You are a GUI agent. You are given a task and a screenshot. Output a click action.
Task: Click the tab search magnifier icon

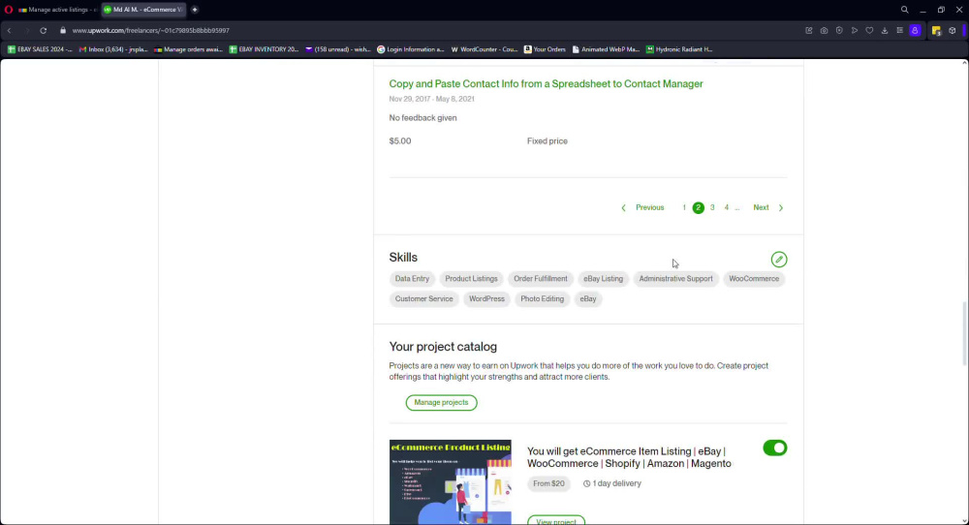[904, 10]
